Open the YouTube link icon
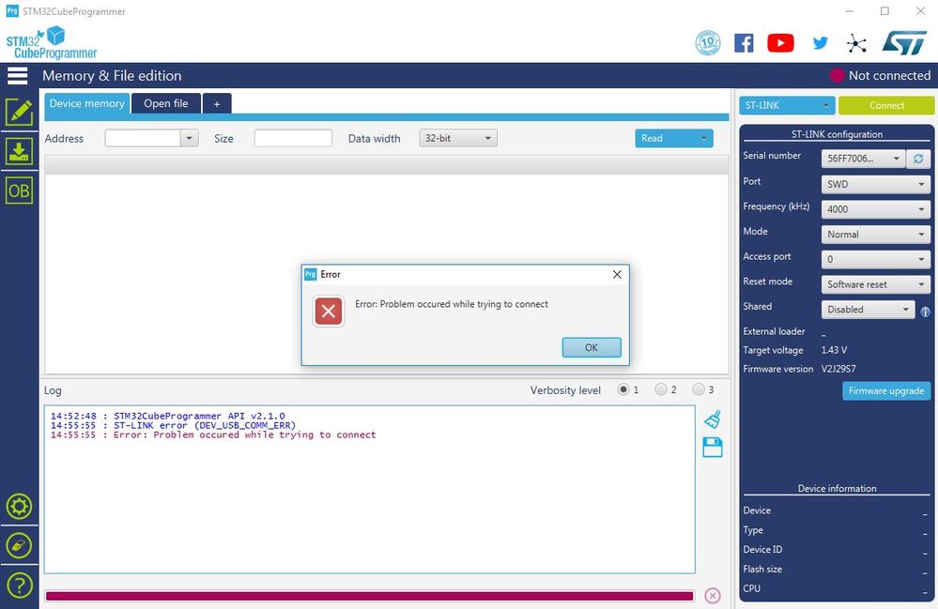 (x=780, y=43)
